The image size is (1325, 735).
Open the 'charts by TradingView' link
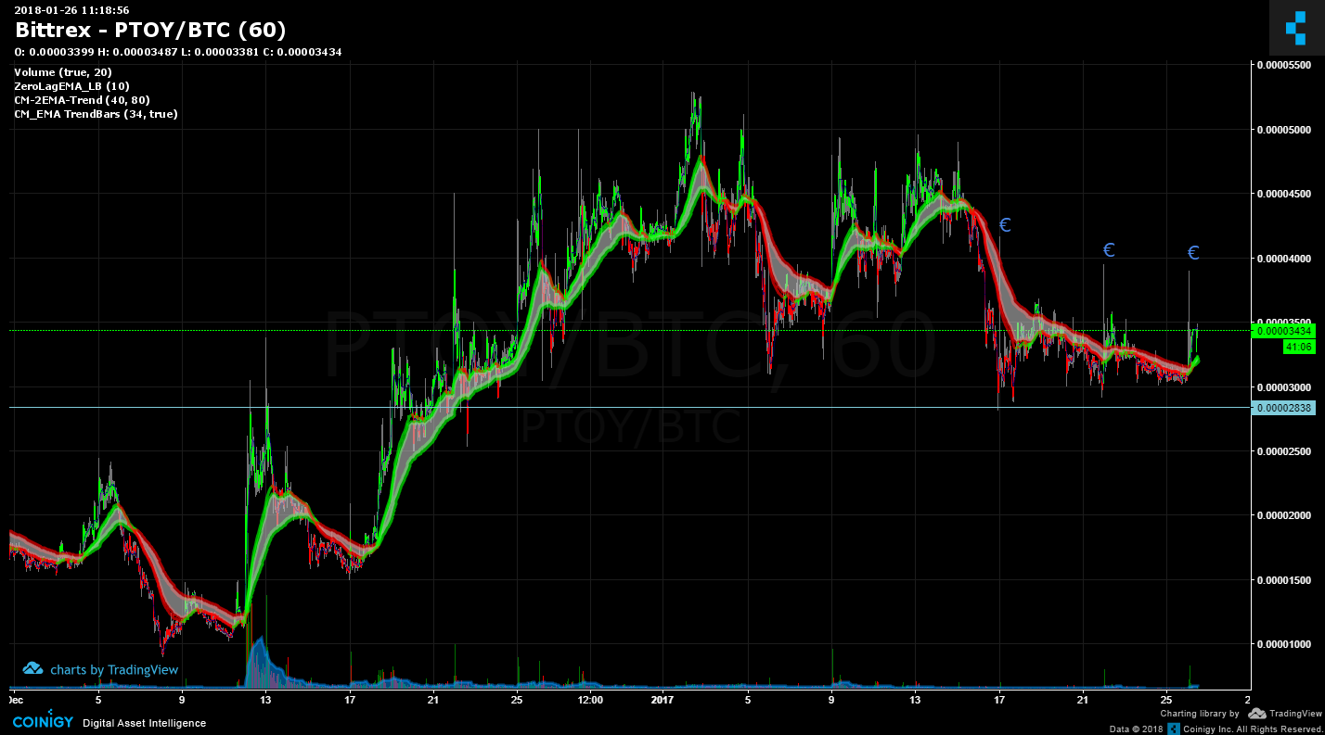tap(113, 669)
